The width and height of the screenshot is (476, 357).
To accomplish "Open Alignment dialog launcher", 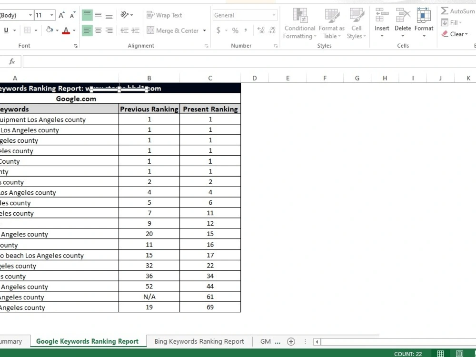I will 207,46.
